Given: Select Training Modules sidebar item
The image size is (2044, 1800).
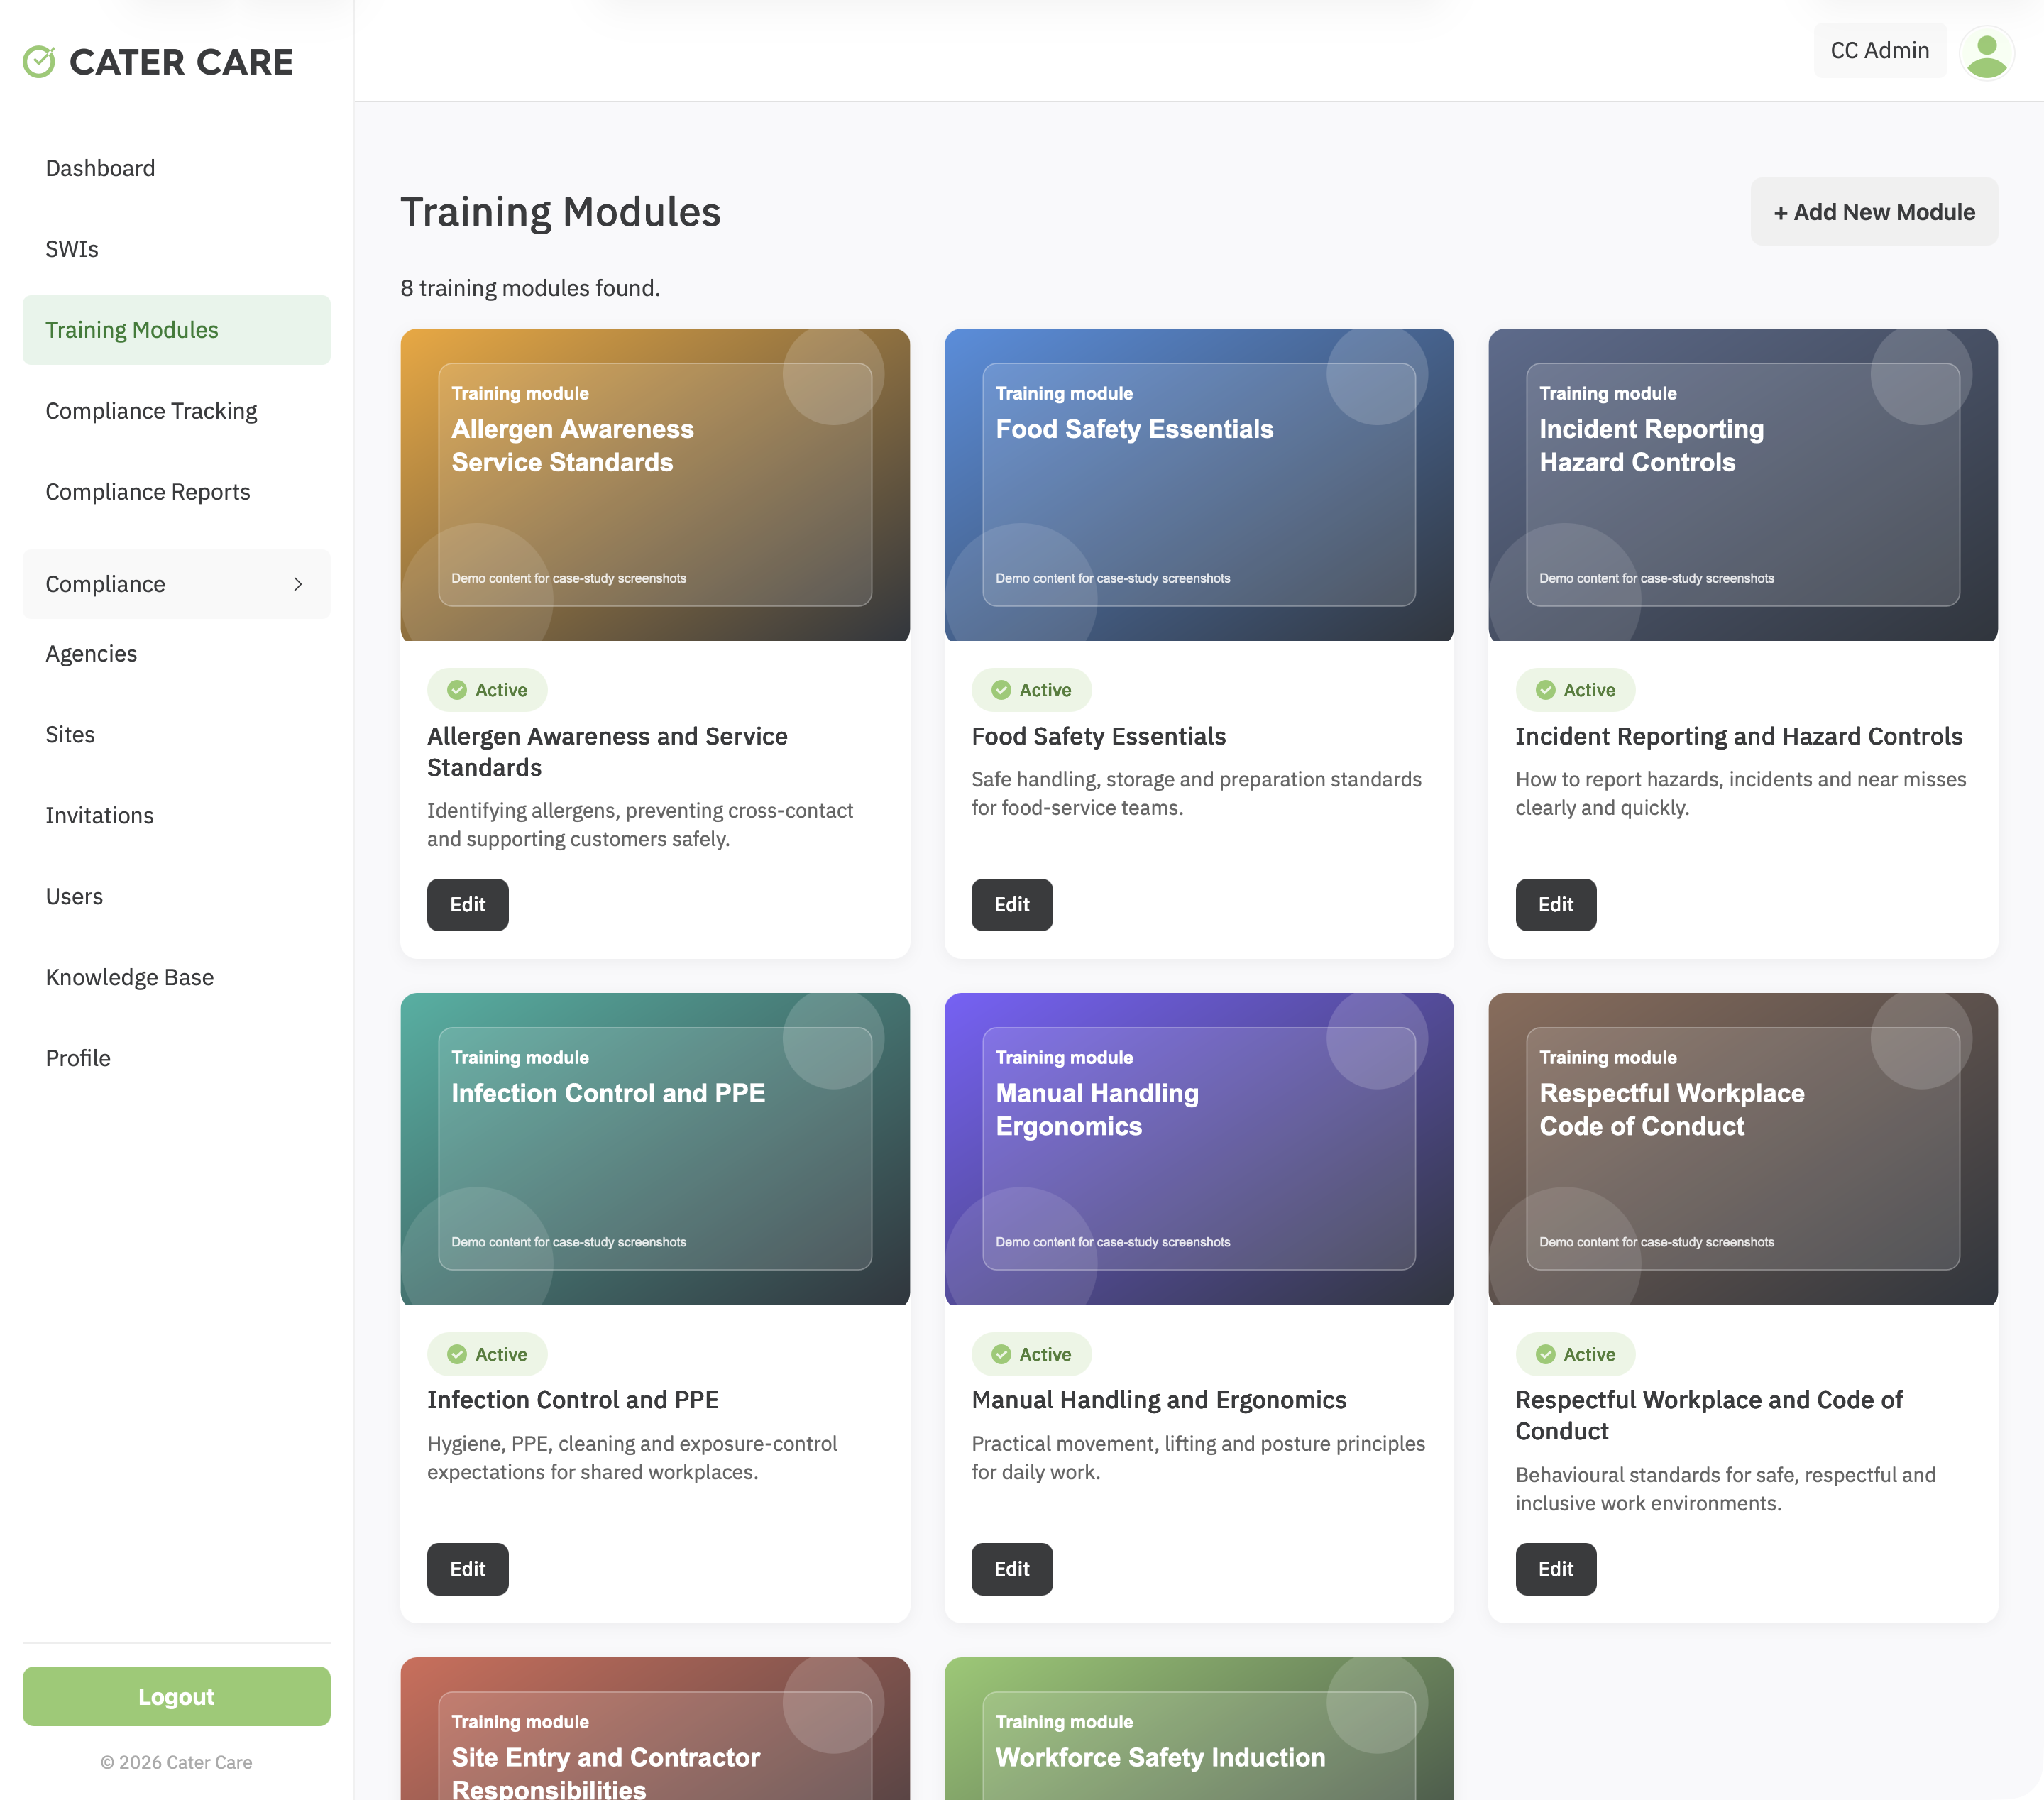Looking at the screenshot, I should (x=176, y=330).
